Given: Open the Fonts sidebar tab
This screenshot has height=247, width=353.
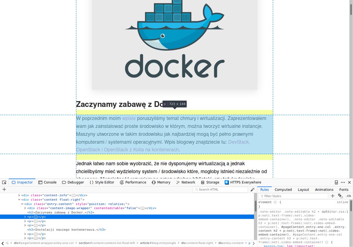Looking at the screenshot, I should (x=344, y=190).
